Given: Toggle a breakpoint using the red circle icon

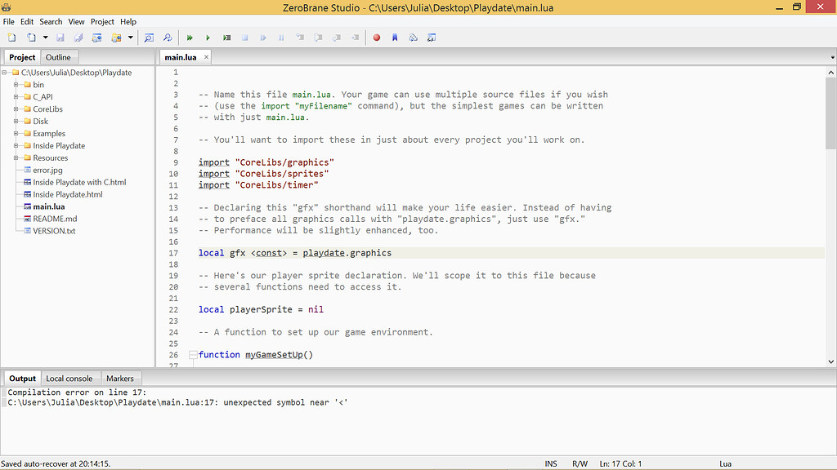Looking at the screenshot, I should [376, 38].
